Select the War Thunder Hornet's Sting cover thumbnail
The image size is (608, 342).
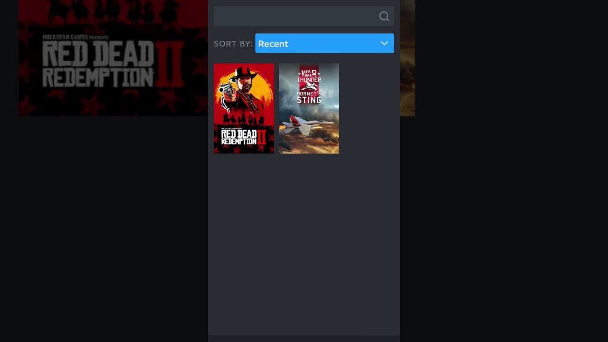tap(309, 108)
